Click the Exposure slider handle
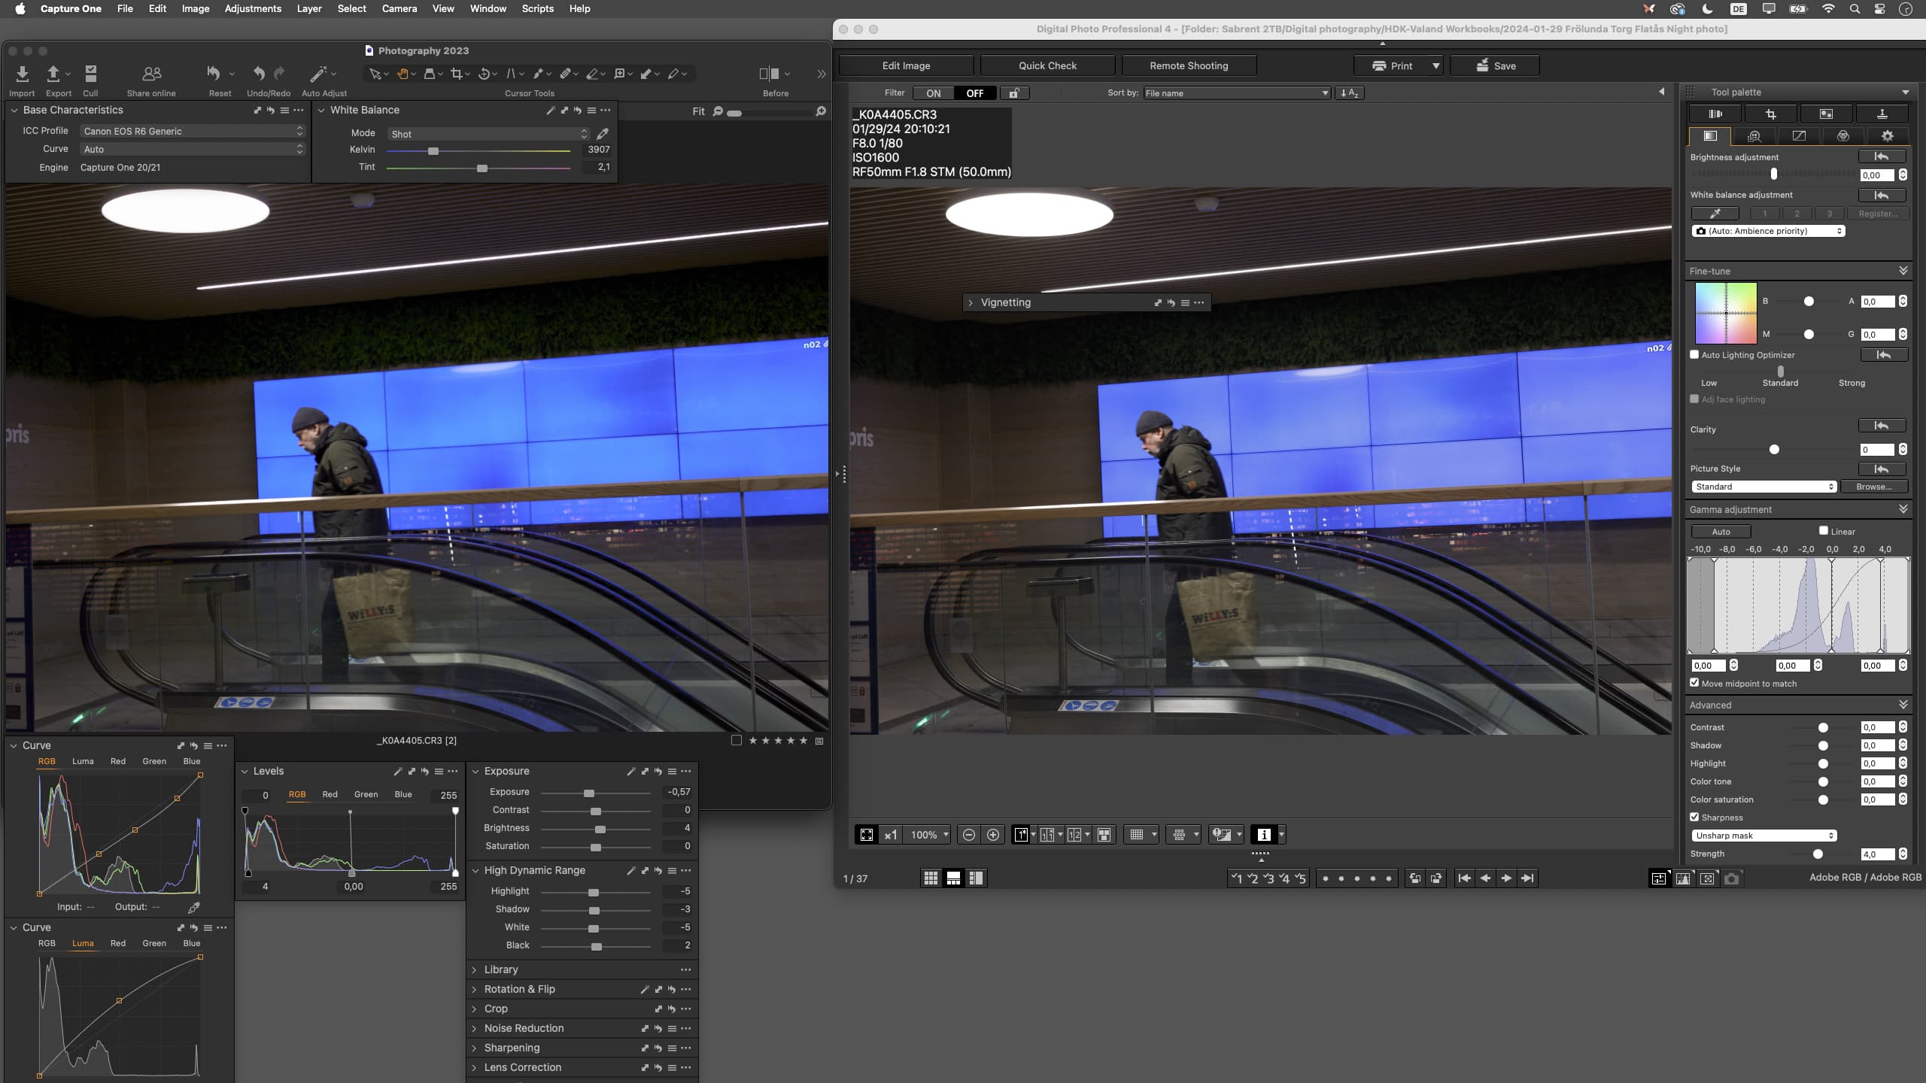 click(589, 793)
